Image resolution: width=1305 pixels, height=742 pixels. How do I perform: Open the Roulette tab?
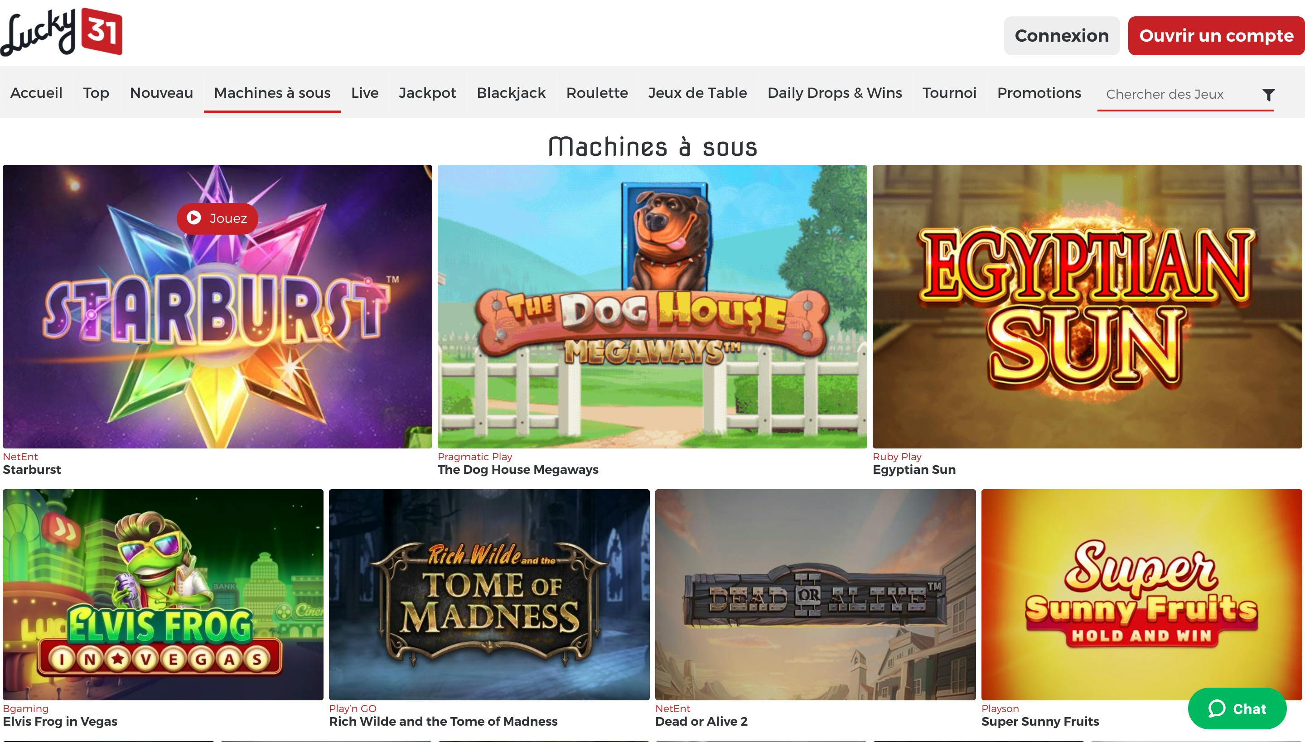coord(597,93)
